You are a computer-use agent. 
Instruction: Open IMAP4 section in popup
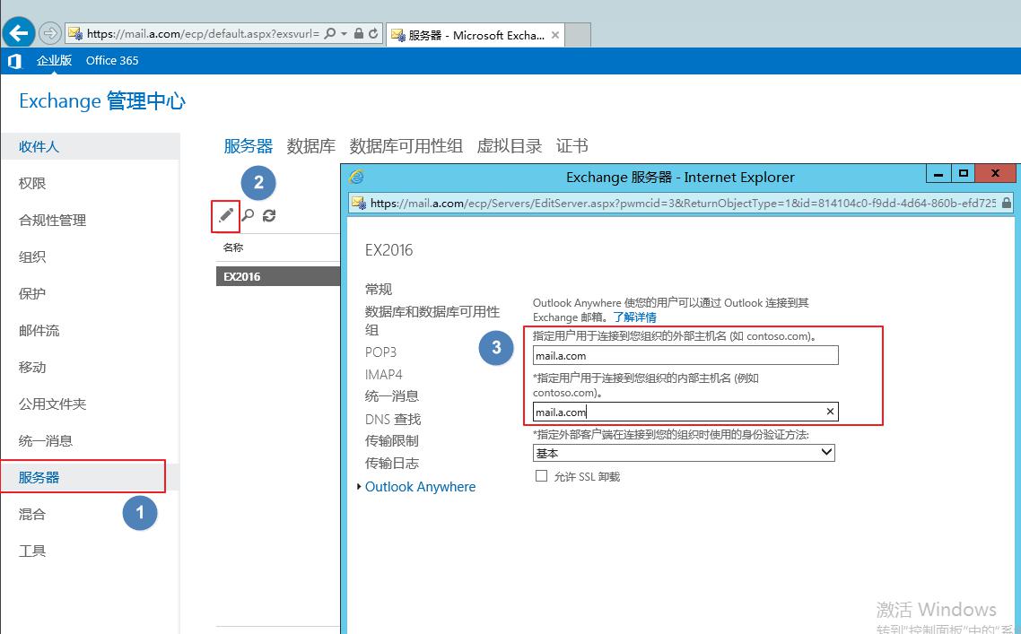click(x=383, y=374)
